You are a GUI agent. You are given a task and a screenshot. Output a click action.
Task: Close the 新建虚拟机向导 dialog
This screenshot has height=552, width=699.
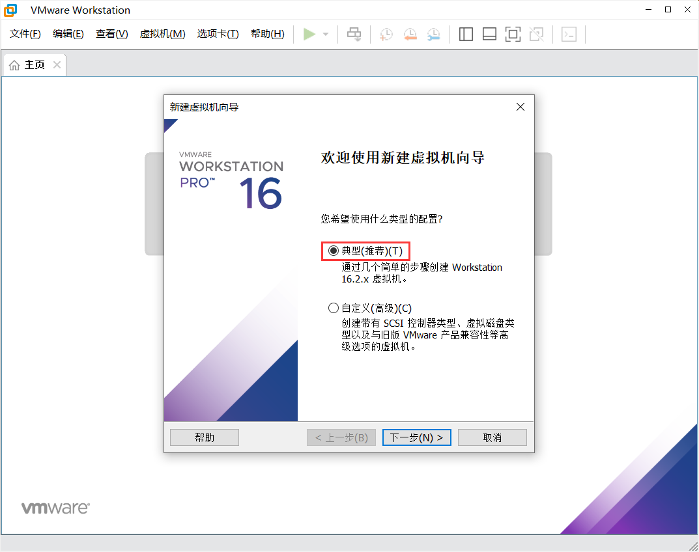521,107
